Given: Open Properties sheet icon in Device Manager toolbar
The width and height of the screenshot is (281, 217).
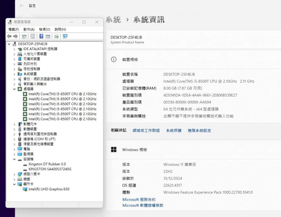Looking at the screenshot, I should (33, 36).
